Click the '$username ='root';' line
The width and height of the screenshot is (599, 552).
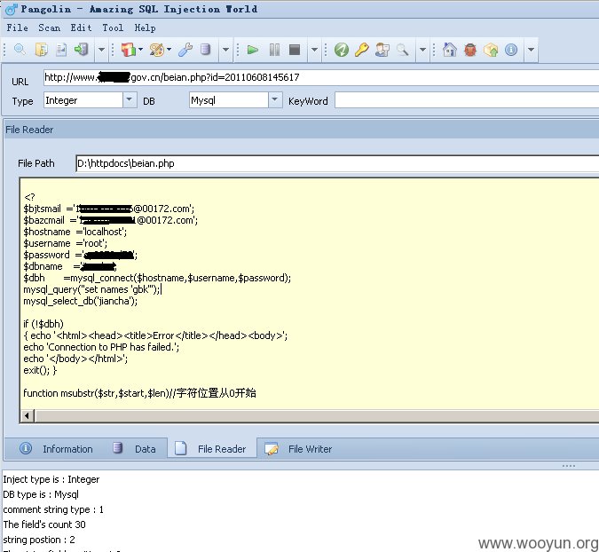click(66, 243)
